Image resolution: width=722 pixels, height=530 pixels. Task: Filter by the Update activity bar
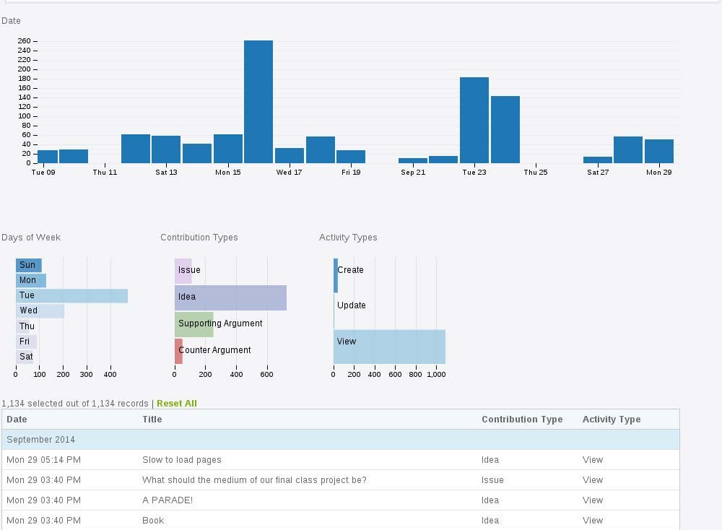[x=335, y=305]
